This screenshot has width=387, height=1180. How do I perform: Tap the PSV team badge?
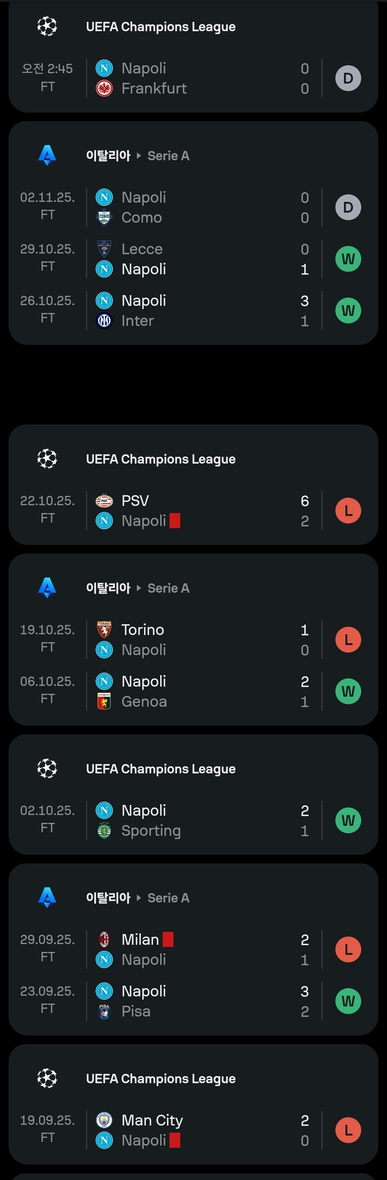[x=104, y=501]
